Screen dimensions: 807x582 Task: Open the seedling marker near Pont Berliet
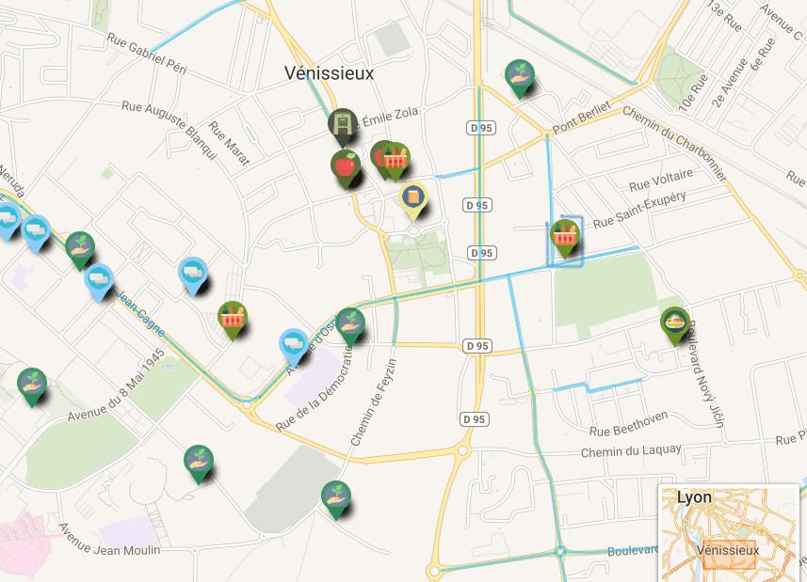[x=519, y=79]
